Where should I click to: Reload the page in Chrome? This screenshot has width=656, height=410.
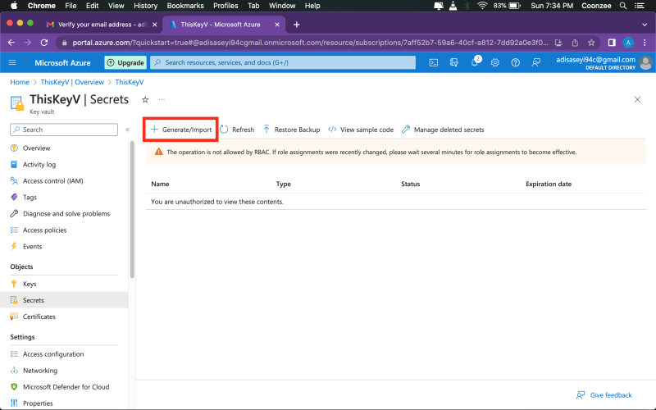(44, 43)
